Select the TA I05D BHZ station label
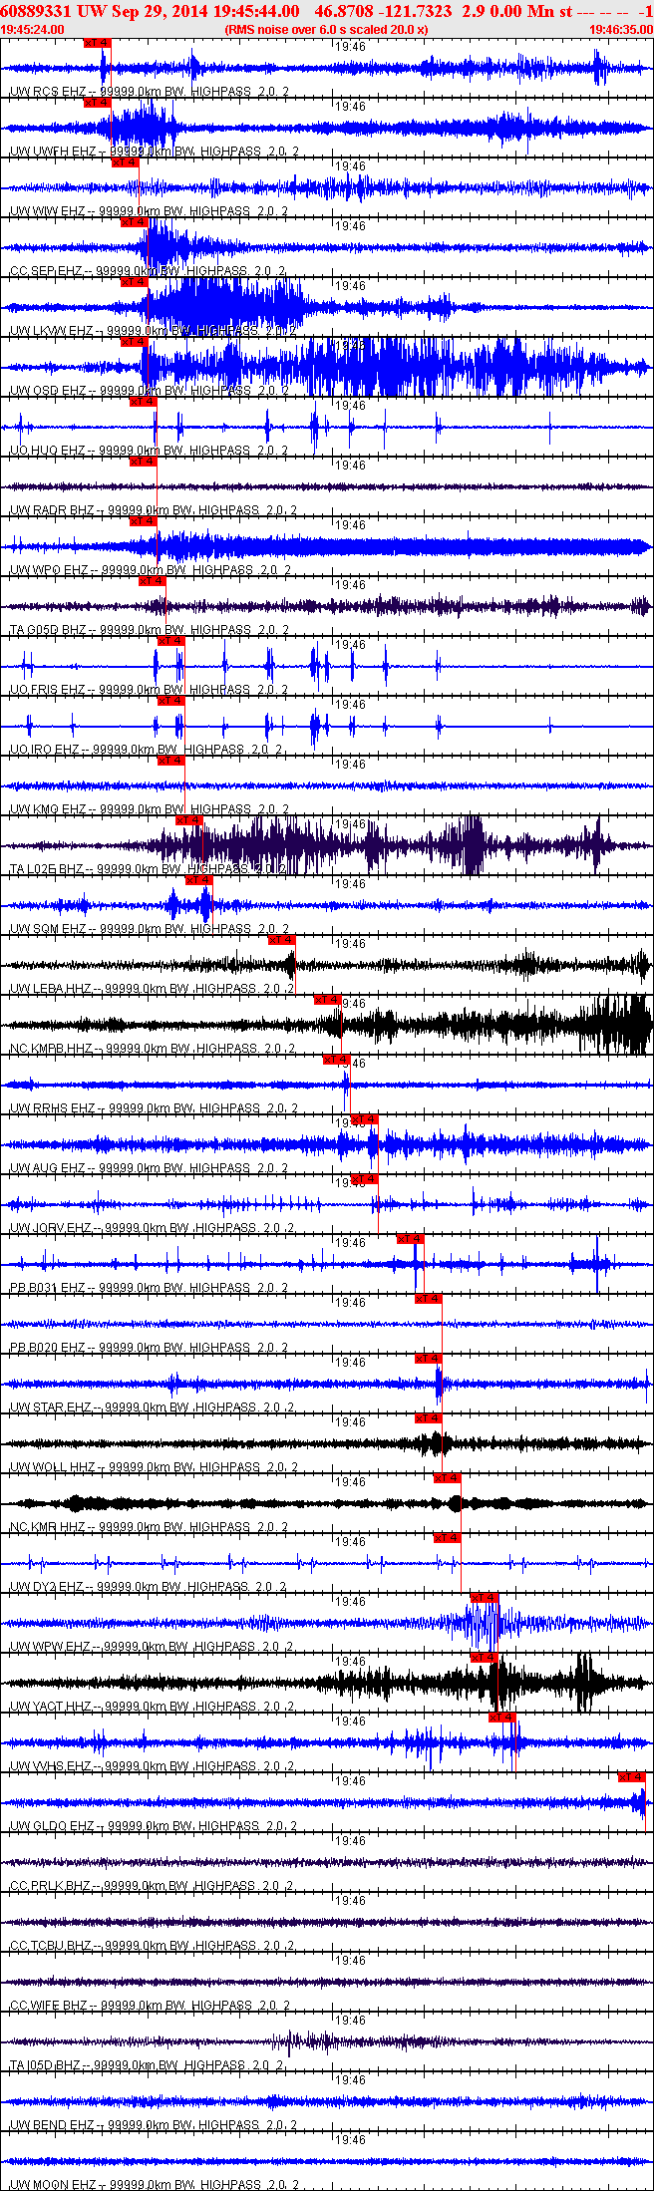 (x=47, y=2065)
